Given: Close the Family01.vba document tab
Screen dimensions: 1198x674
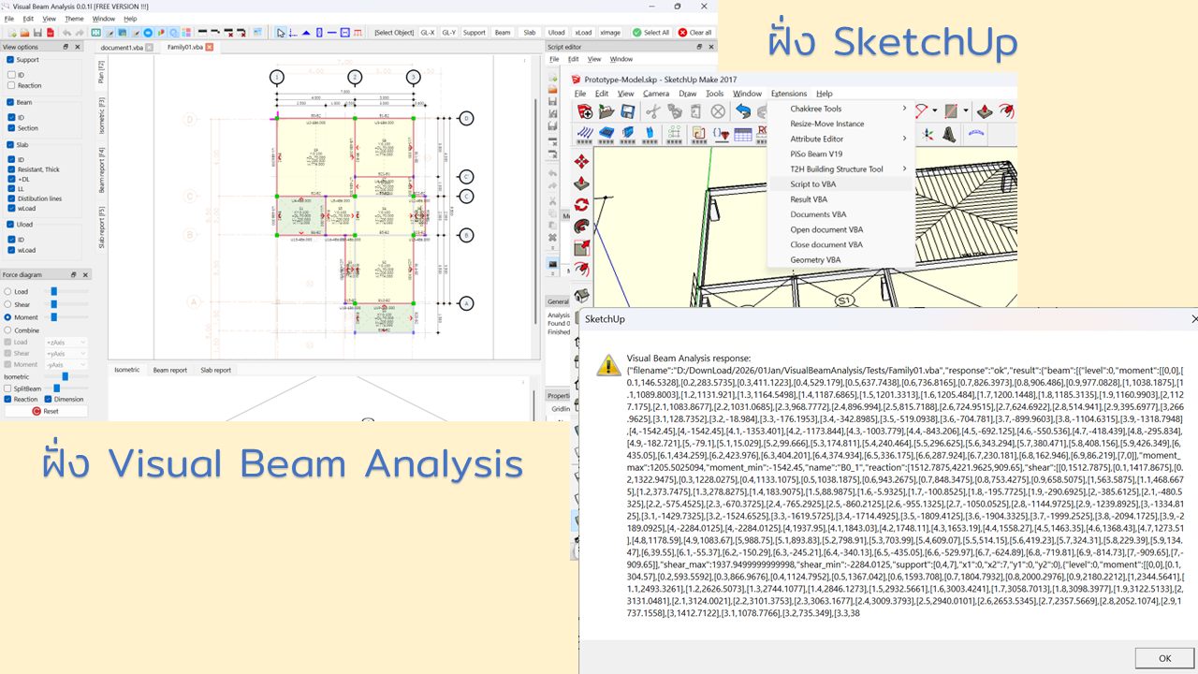Looking at the screenshot, I should click(210, 47).
